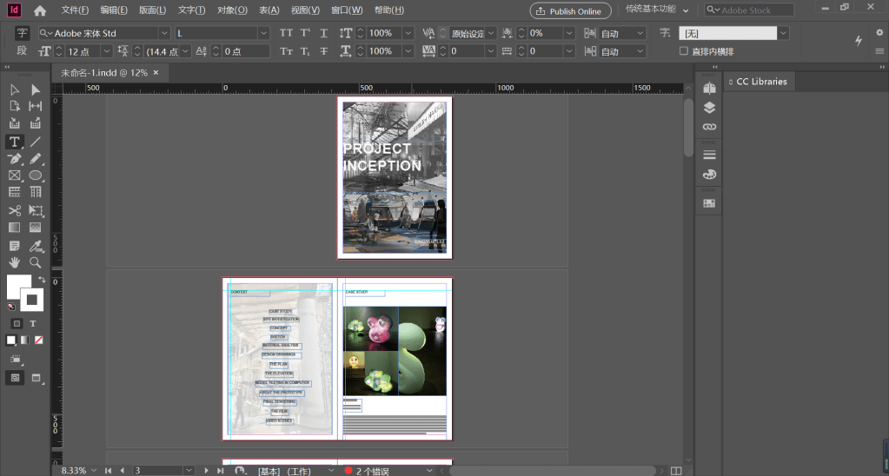Activate the Zoom magnifier tool
Screen dimensions: 889x476
coord(36,262)
